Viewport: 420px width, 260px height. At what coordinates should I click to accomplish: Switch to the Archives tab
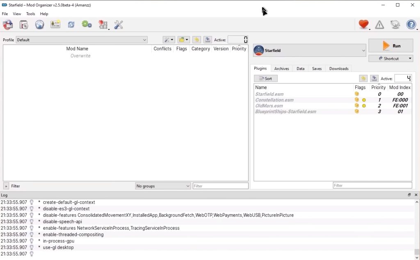[281, 68]
